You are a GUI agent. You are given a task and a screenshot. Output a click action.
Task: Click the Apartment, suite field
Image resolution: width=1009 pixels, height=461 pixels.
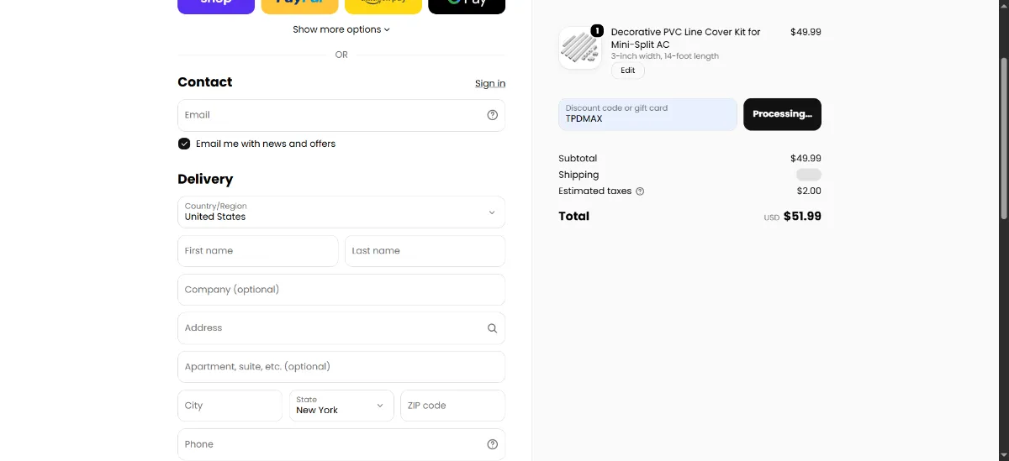[x=341, y=367]
